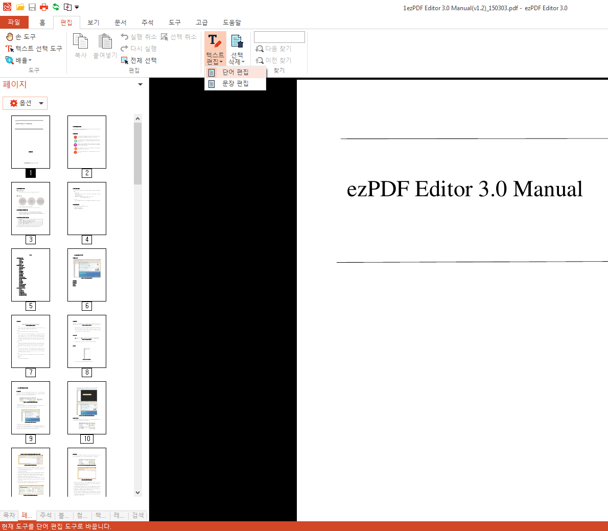Screen dimensions: 608x531
Task: Switch to the 홈 ribbon tab
Action: coord(42,22)
